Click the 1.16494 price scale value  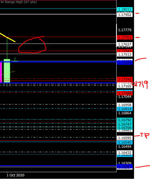tap(125, 147)
